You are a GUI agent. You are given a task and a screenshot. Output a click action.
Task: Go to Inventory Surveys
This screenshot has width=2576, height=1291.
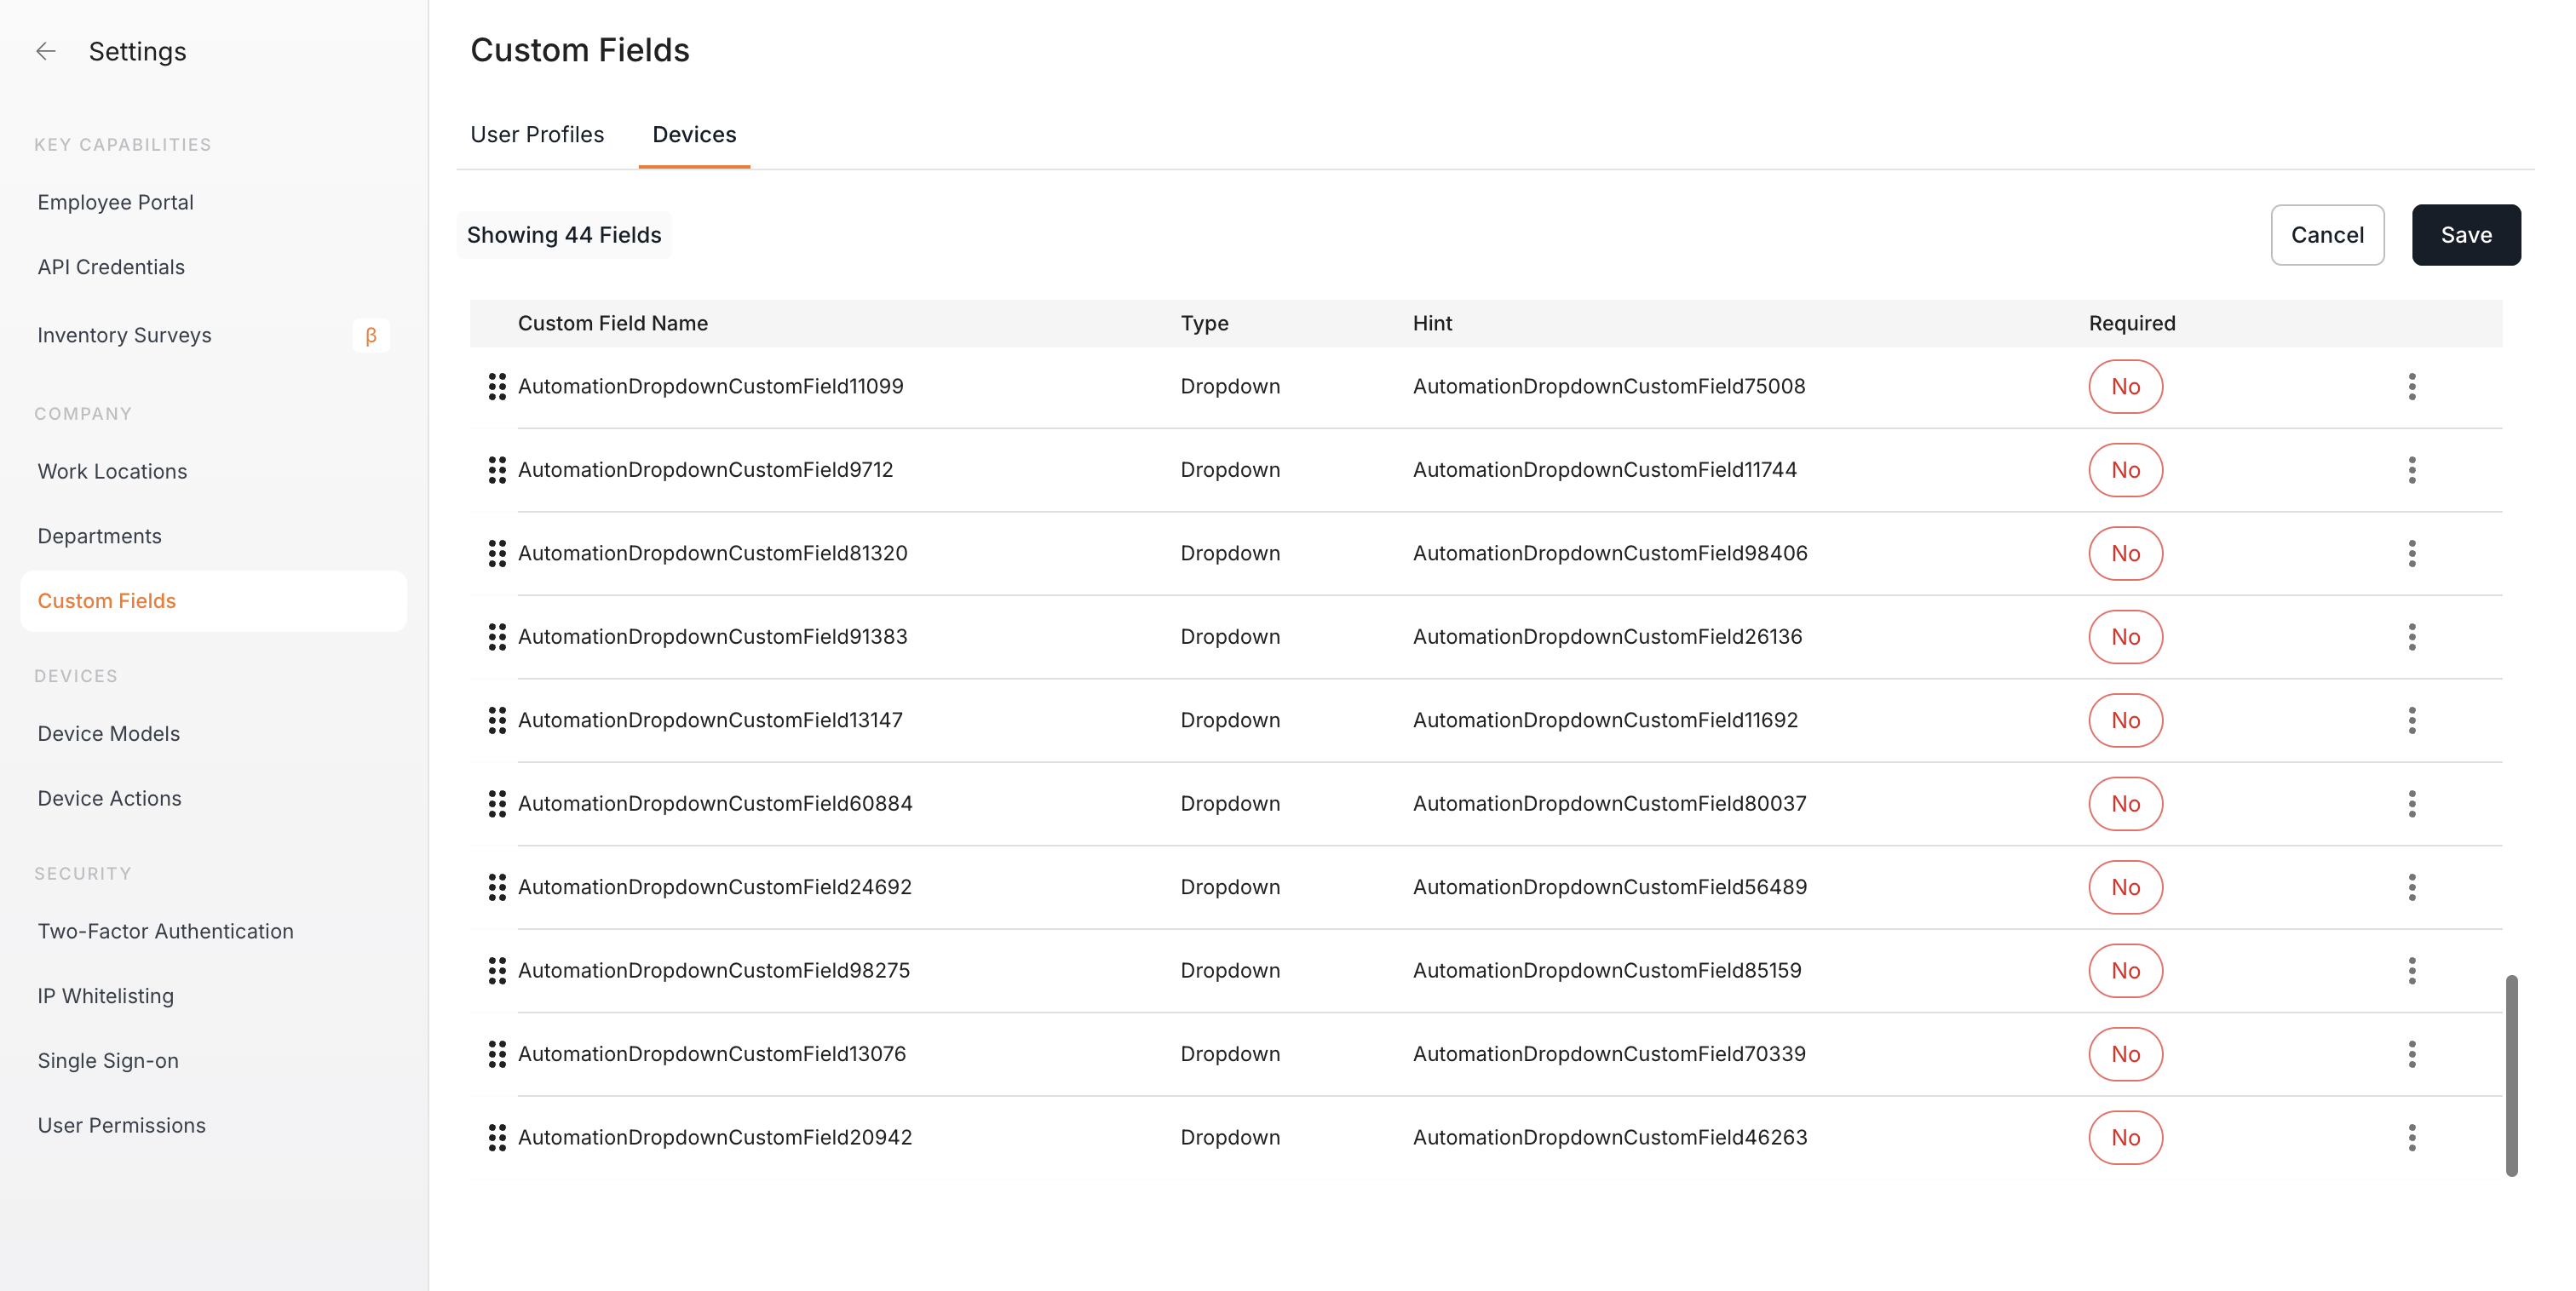pos(125,336)
